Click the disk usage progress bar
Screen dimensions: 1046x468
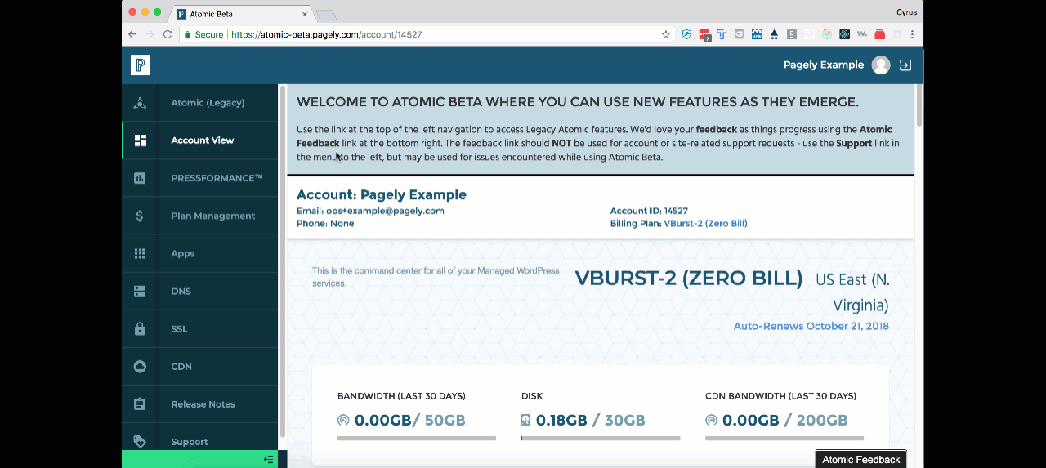click(601, 438)
